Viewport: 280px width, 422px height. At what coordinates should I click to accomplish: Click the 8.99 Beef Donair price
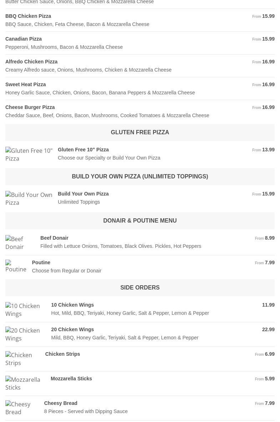coord(270,238)
